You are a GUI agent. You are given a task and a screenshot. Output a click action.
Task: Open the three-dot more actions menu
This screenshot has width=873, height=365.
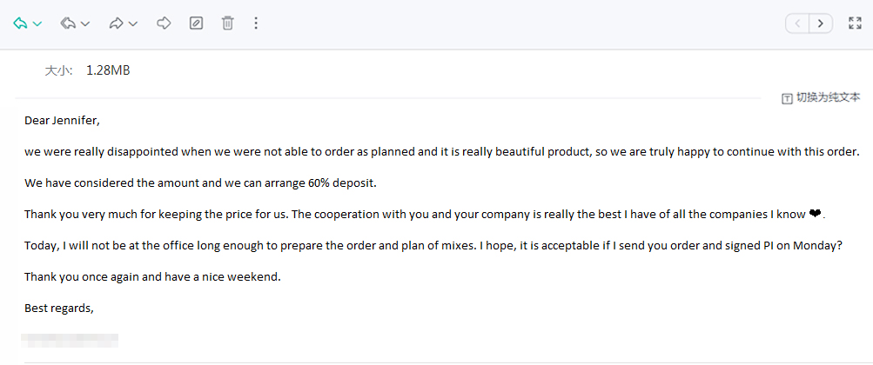click(x=255, y=23)
